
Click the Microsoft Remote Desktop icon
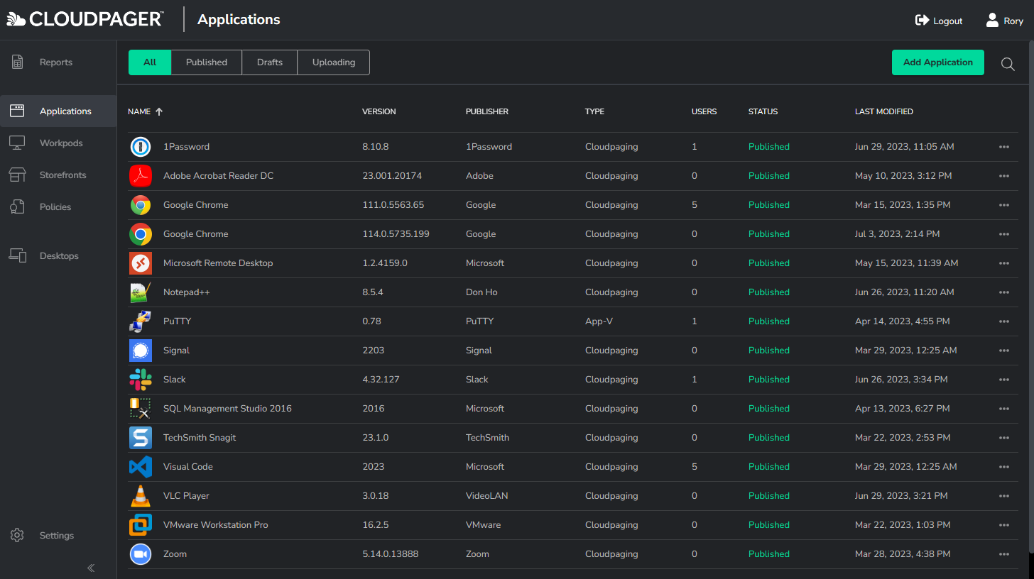coord(141,263)
